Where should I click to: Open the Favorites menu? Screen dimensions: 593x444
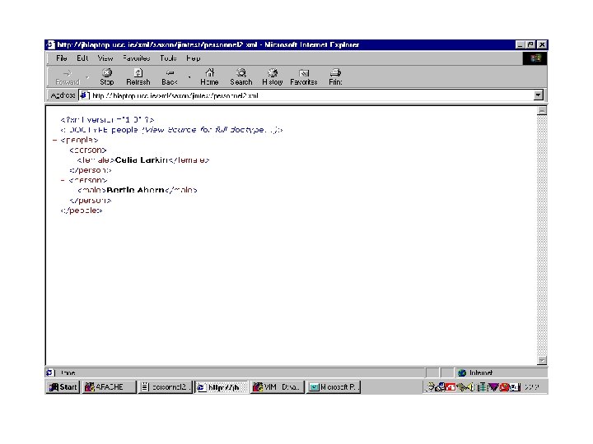(137, 58)
